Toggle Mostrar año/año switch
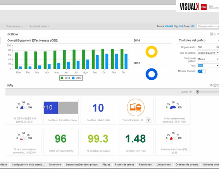 (x=202, y=71)
